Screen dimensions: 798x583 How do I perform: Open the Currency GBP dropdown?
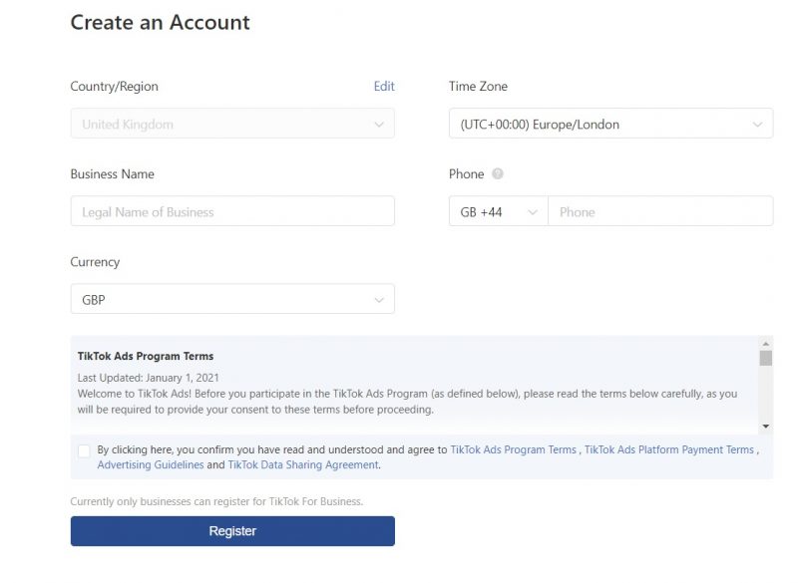click(231, 300)
